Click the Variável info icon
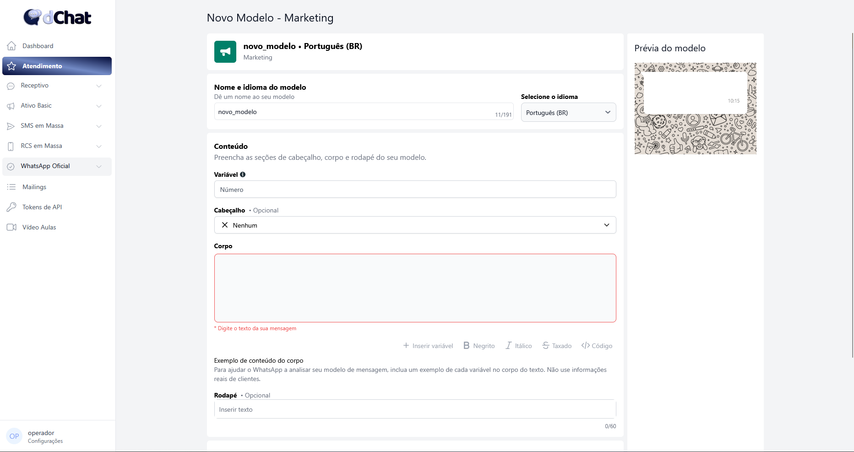The image size is (854, 452). [243, 174]
